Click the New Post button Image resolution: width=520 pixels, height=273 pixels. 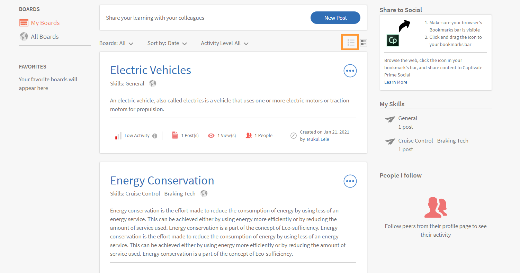(x=335, y=18)
